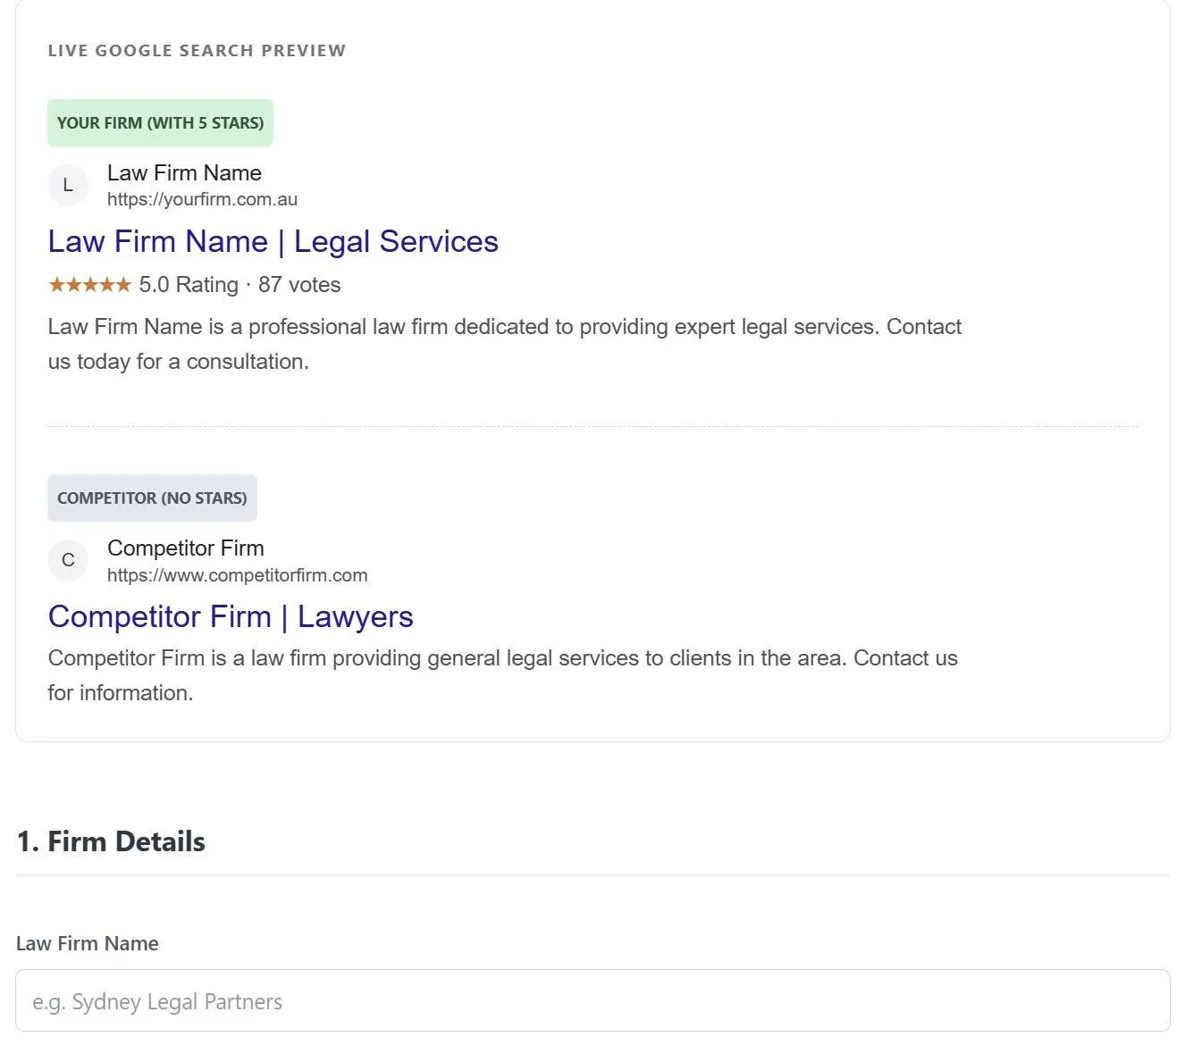This screenshot has width=1185, height=1054.
Task: Click the https://www.competitorfirm.com URL
Action: [x=237, y=575]
